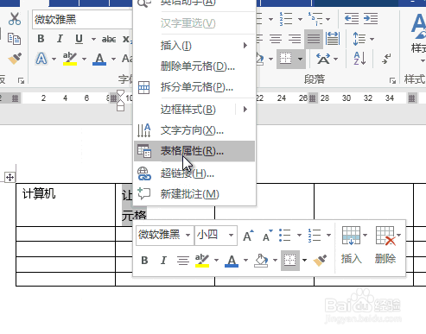Image resolution: width=426 pixels, height=334 pixels.
Task: Click Shading paint bucket in mini toolbar
Action: pos(261,261)
